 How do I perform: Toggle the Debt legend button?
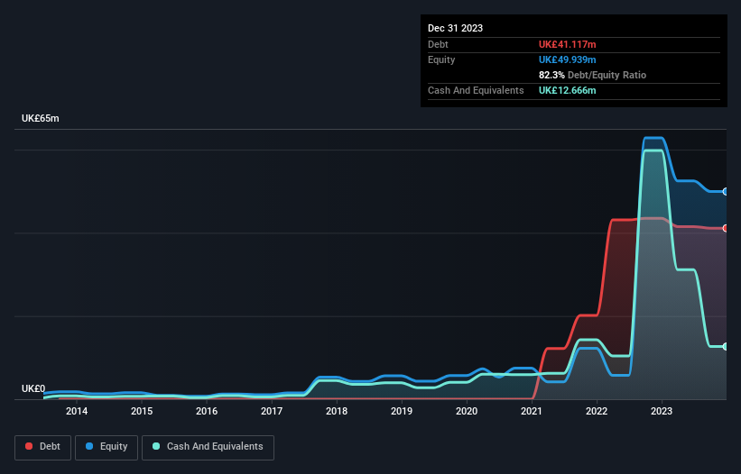(x=43, y=447)
